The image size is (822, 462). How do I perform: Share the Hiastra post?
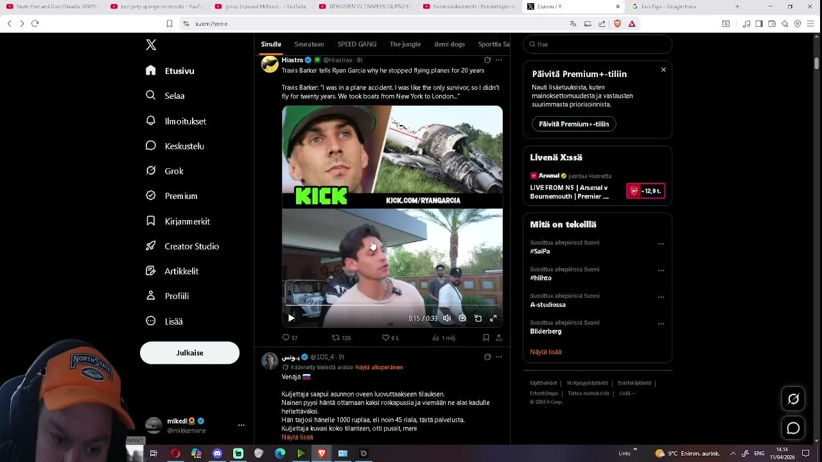click(x=499, y=338)
